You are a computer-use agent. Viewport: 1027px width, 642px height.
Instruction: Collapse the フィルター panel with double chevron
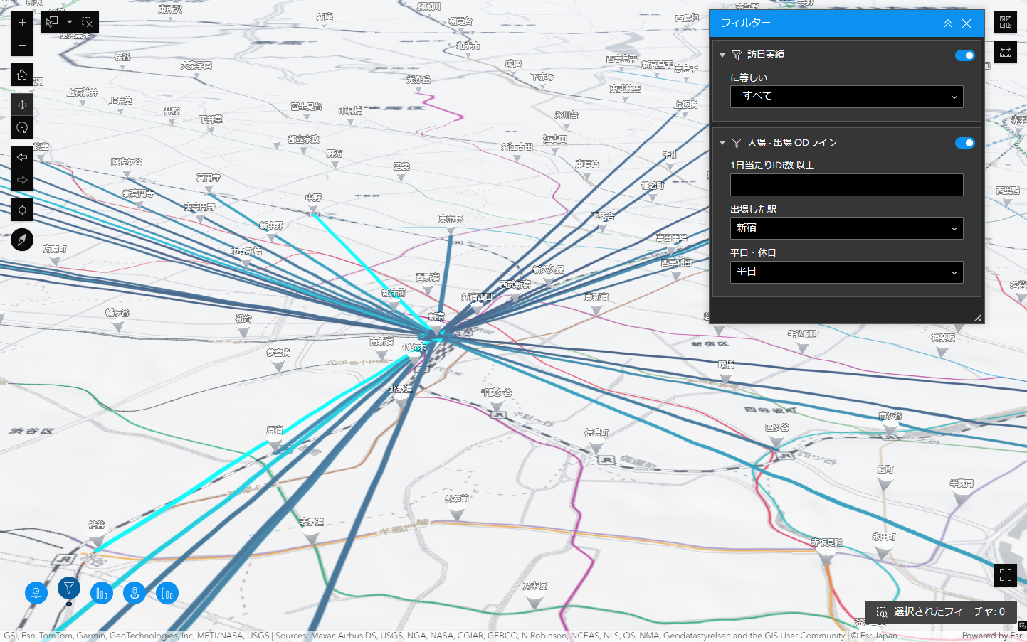click(947, 23)
